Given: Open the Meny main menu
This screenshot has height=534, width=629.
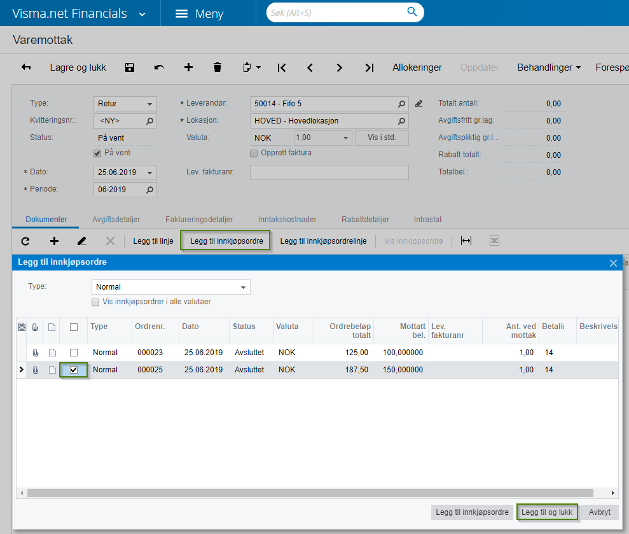Looking at the screenshot, I should point(199,13).
